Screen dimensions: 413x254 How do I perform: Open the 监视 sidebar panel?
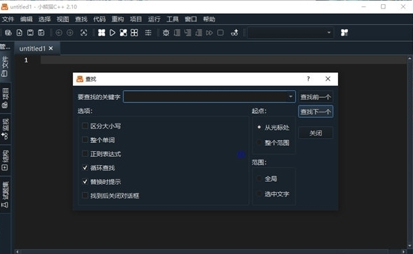5,129
